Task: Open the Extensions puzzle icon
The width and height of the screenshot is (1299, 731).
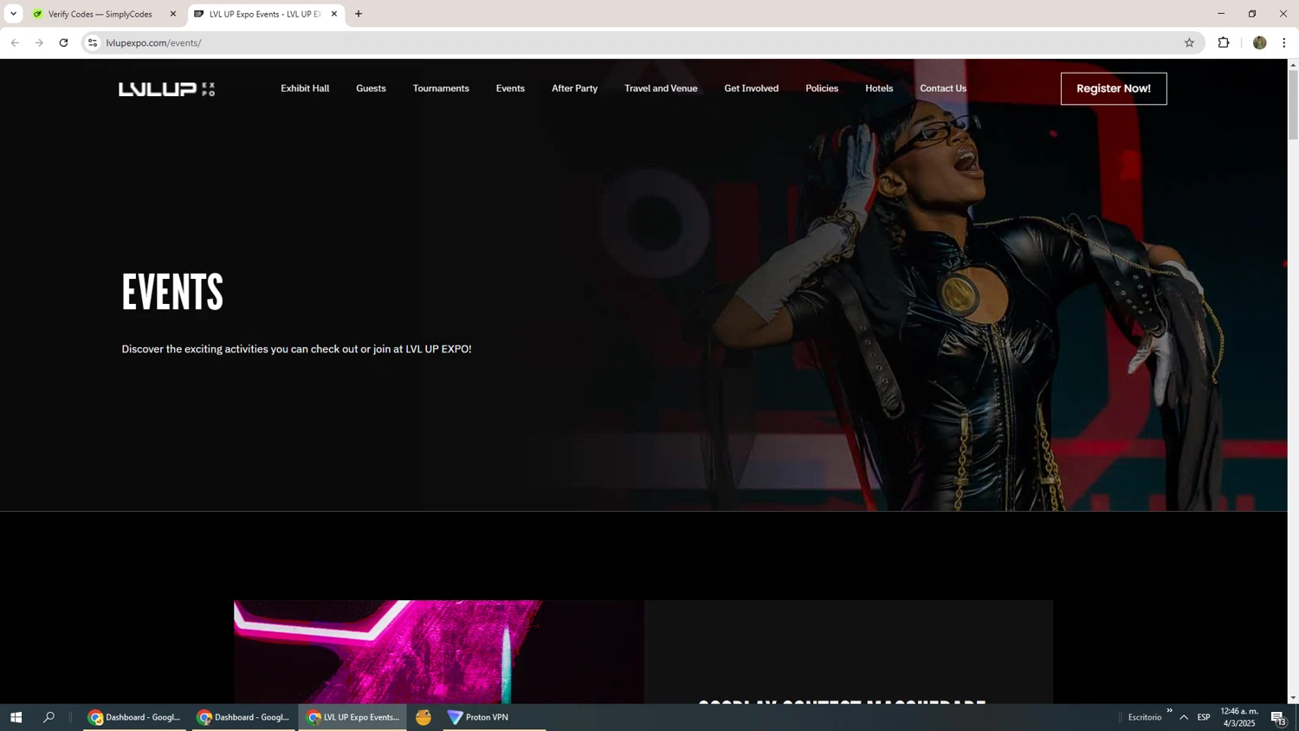Action: (1224, 42)
